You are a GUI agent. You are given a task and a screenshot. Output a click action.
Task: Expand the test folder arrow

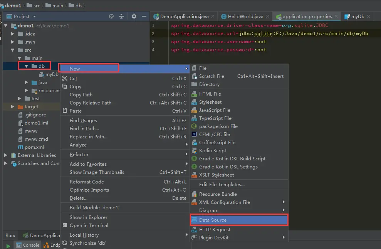(20, 98)
